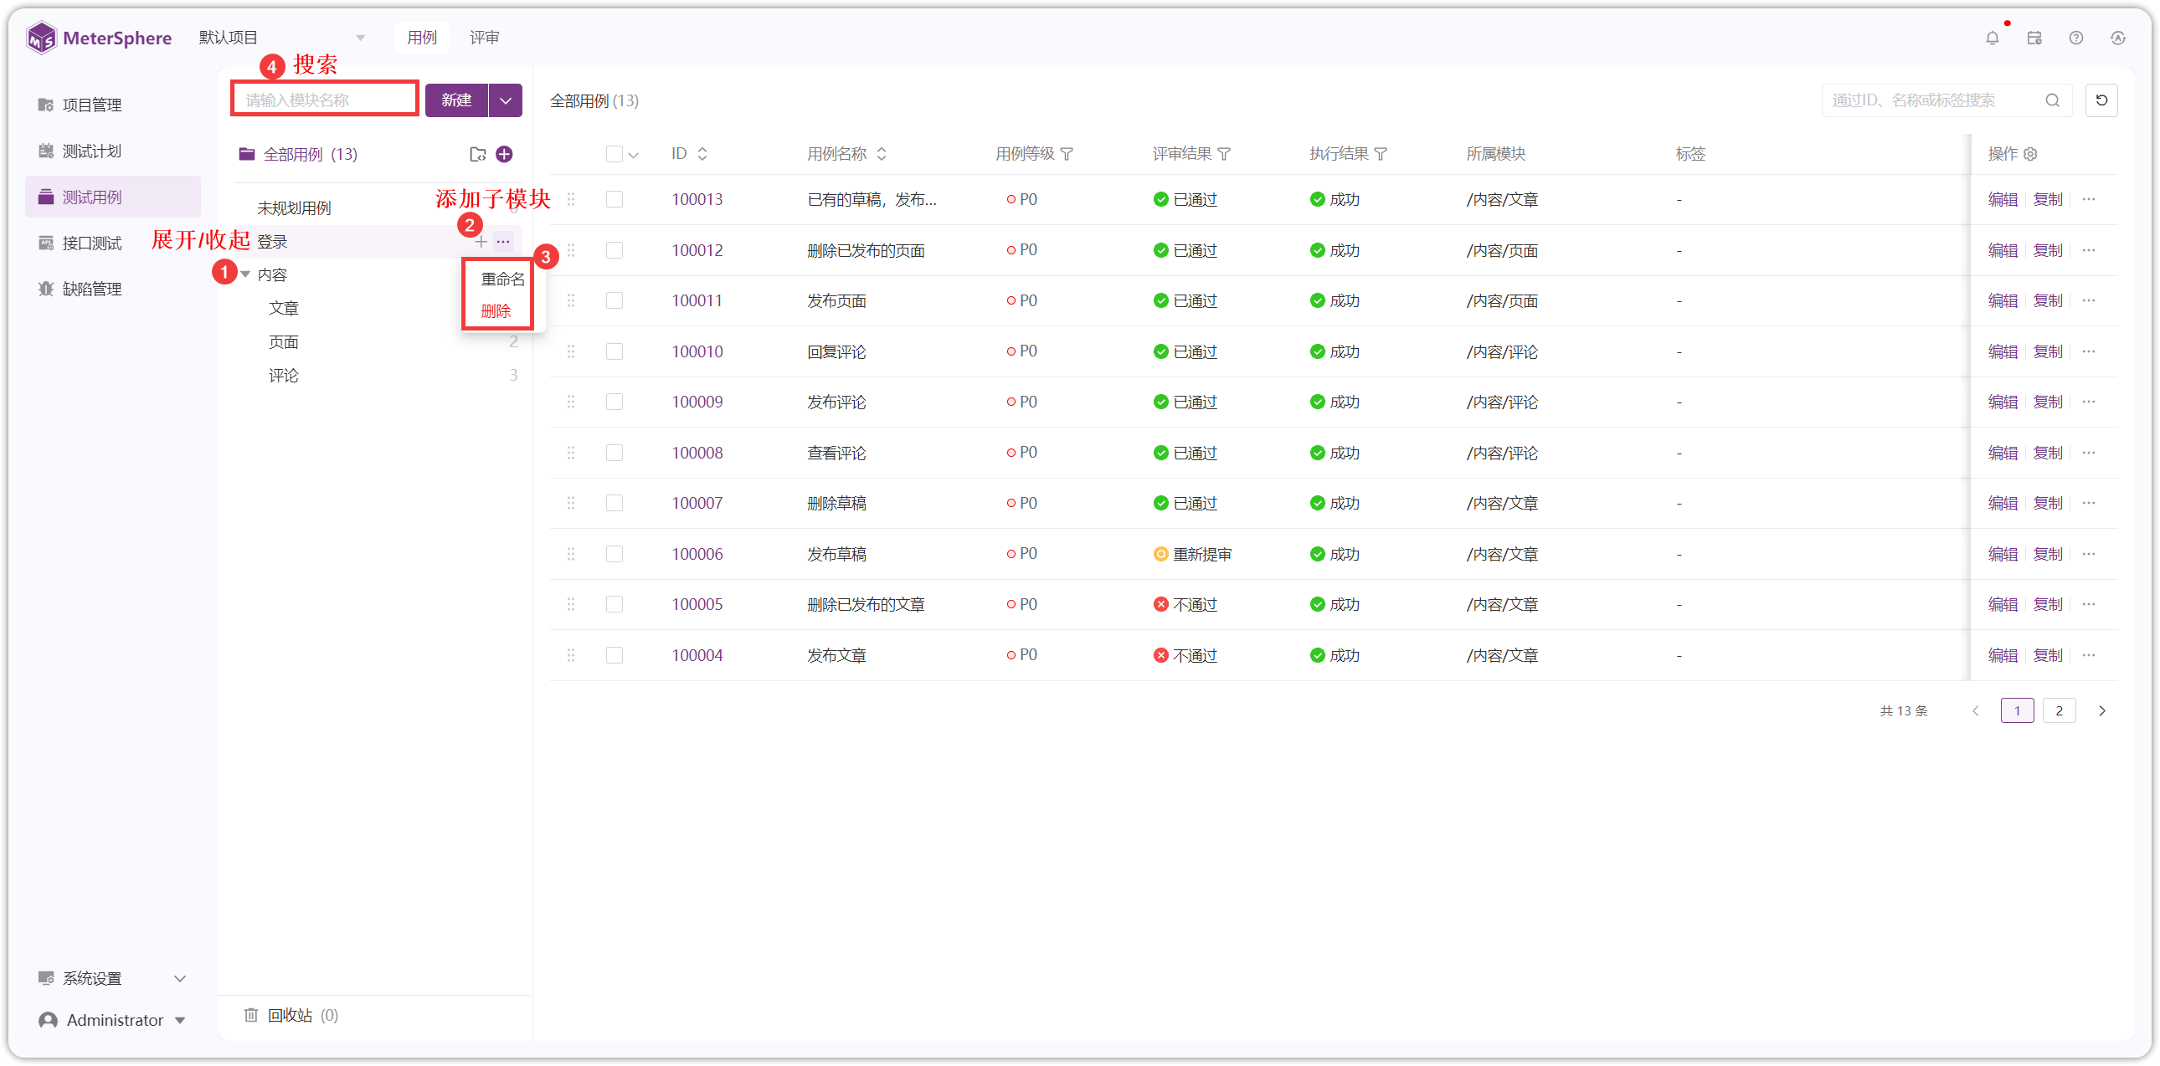This screenshot has height=1066, width=2160.
Task: Click the expand-all folder icon beside 全部用例
Action: [478, 154]
